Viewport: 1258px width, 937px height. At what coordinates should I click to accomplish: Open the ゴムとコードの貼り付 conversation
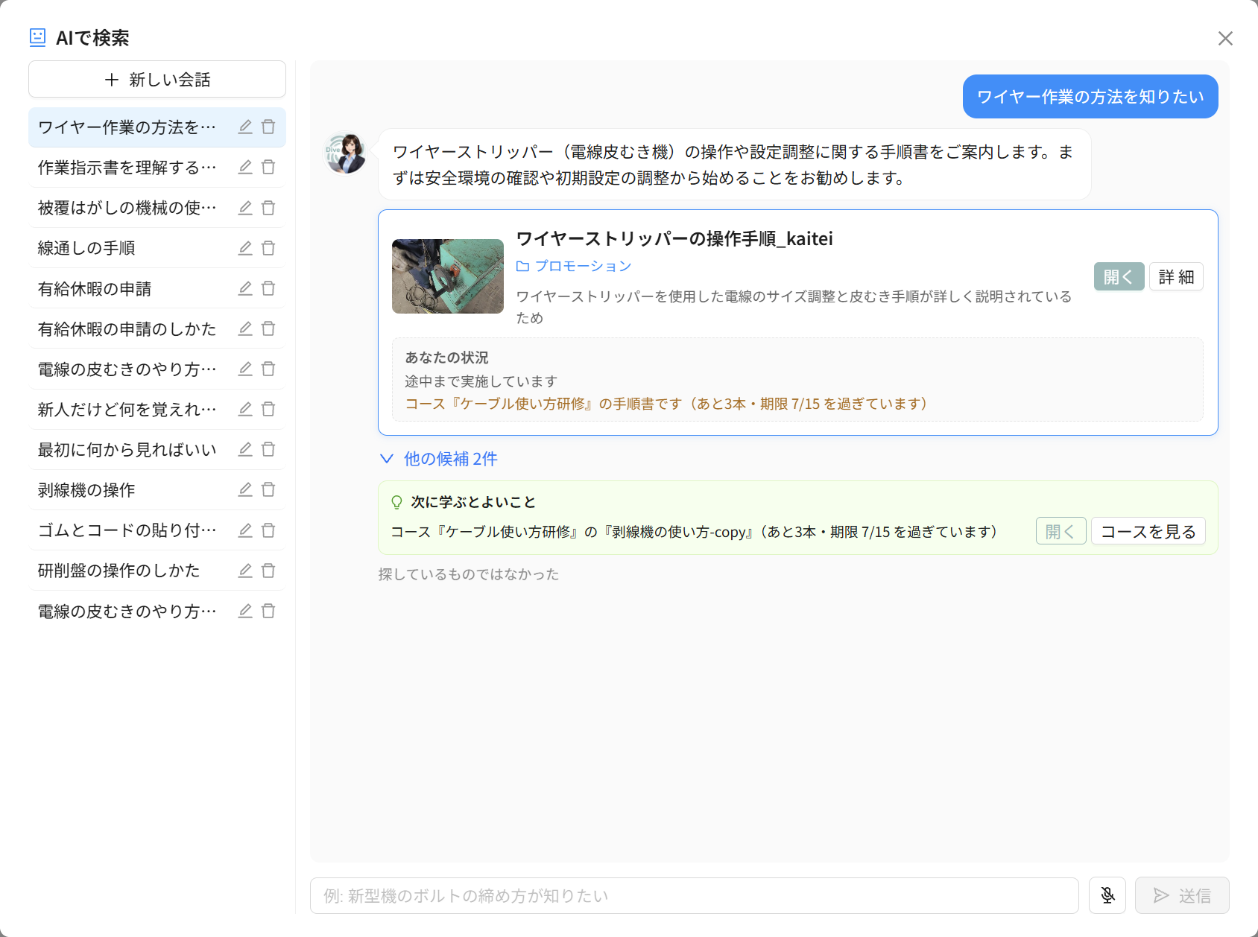click(x=157, y=530)
